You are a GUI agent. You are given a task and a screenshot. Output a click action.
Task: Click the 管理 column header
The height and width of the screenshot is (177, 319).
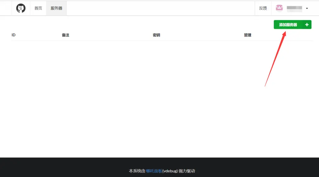point(248,35)
